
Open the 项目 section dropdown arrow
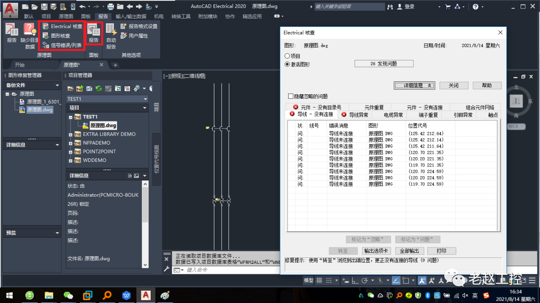(145, 108)
